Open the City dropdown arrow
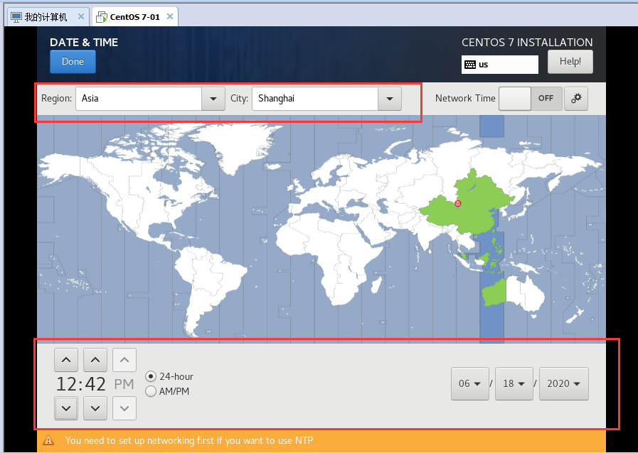This screenshot has width=638, height=453. pos(389,99)
